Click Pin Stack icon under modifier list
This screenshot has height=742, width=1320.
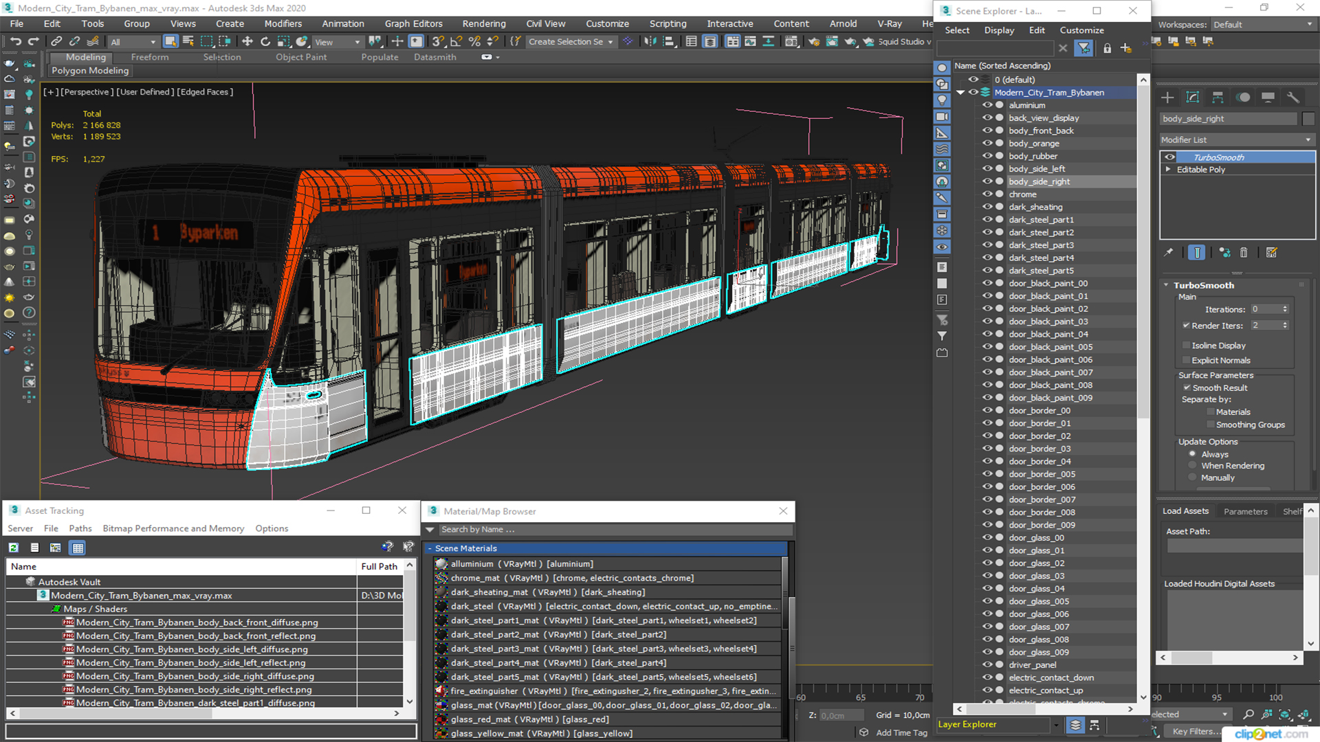pyautogui.click(x=1168, y=253)
